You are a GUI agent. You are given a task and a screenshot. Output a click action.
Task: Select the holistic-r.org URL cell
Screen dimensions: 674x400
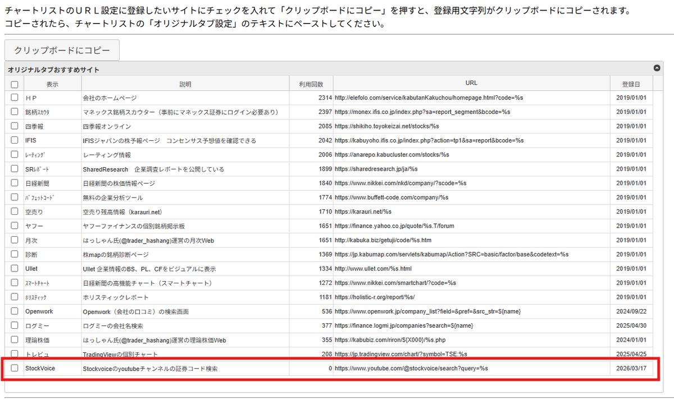(x=472, y=297)
